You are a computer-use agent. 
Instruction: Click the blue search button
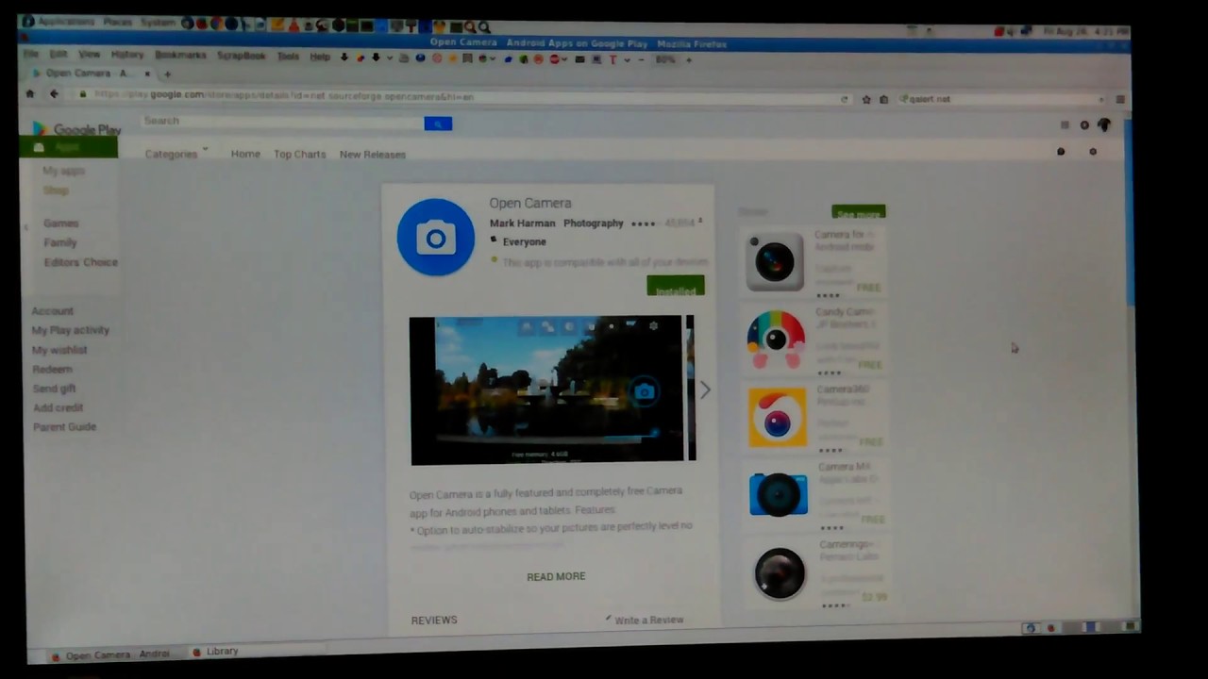[438, 124]
